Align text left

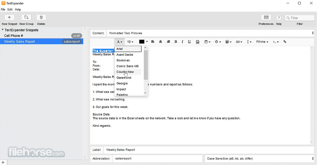click(x=153, y=42)
